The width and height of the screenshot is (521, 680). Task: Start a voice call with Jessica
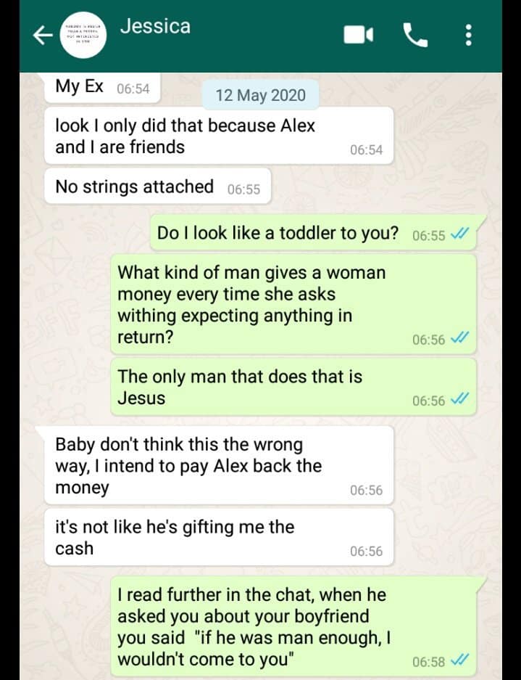pos(415,35)
